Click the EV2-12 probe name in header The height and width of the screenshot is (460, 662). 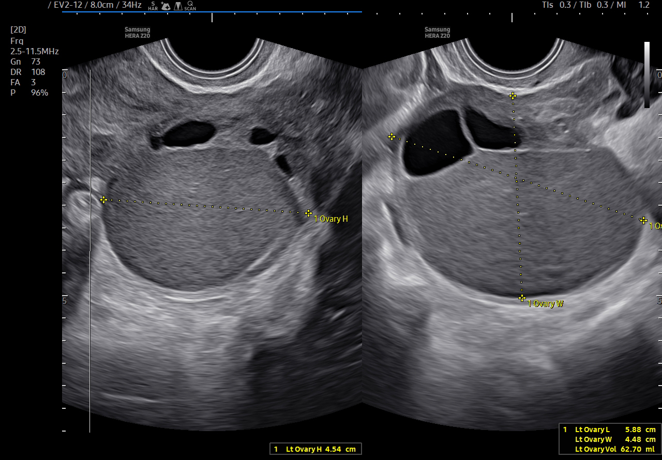tap(69, 5)
